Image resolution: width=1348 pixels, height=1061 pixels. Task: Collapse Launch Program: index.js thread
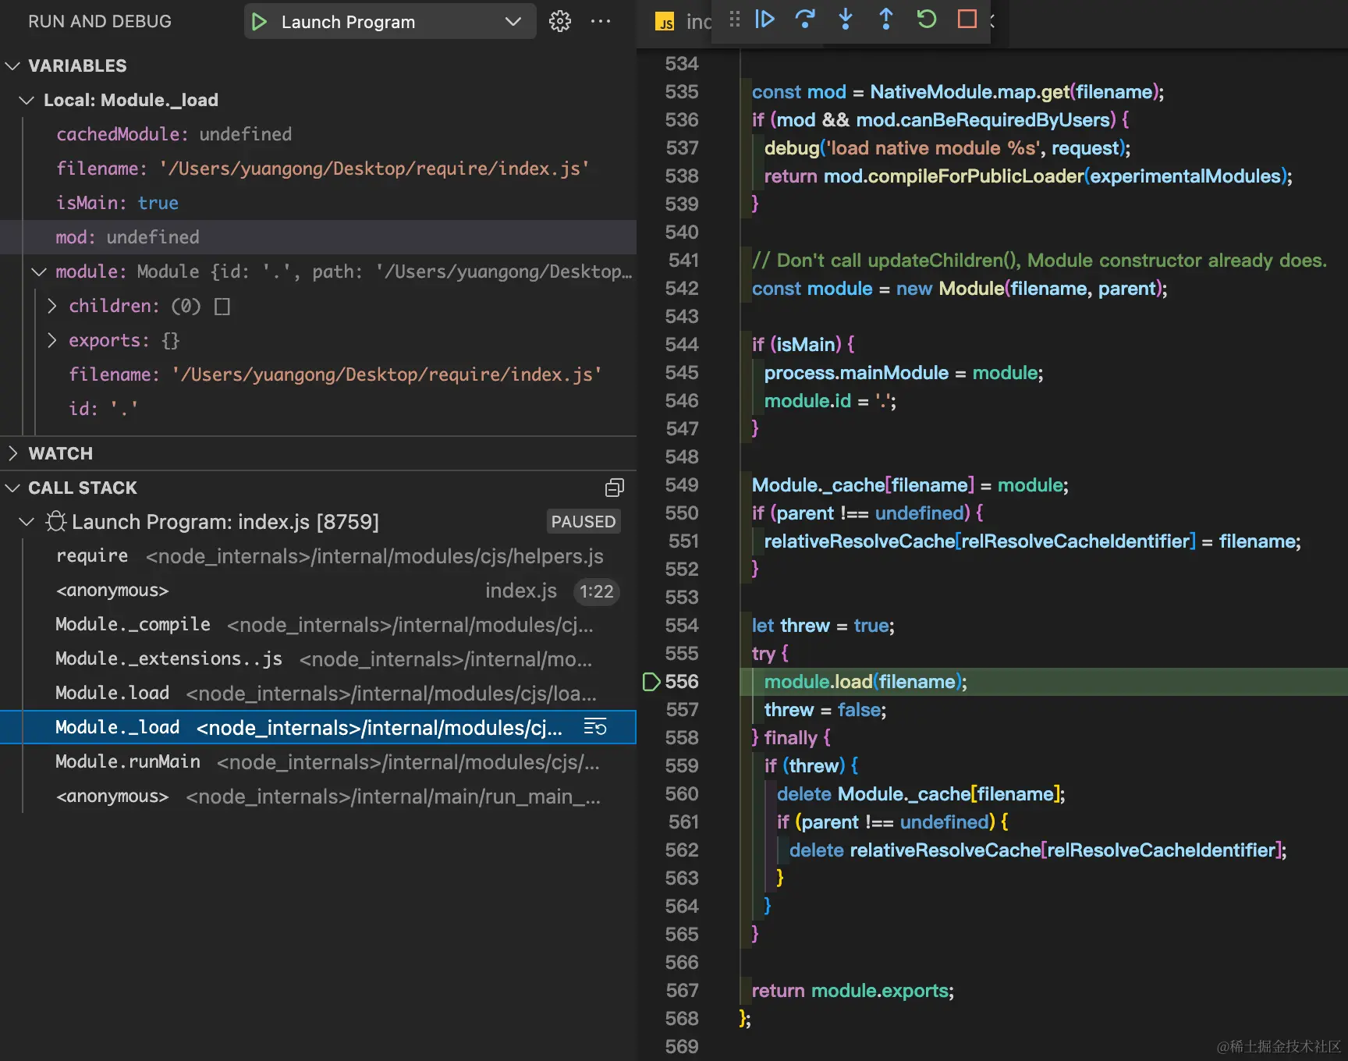click(x=27, y=521)
